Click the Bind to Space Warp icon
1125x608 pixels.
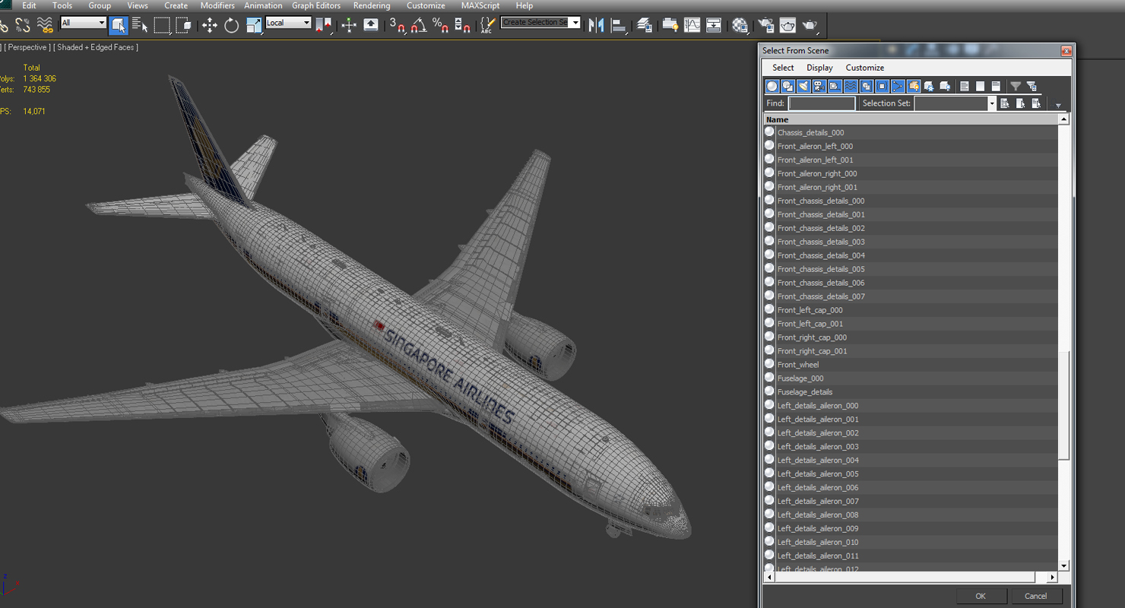pyautogui.click(x=46, y=25)
